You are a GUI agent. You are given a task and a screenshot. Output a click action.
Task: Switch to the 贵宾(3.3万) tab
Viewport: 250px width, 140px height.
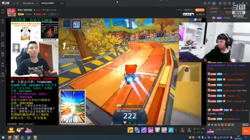tap(228, 8)
